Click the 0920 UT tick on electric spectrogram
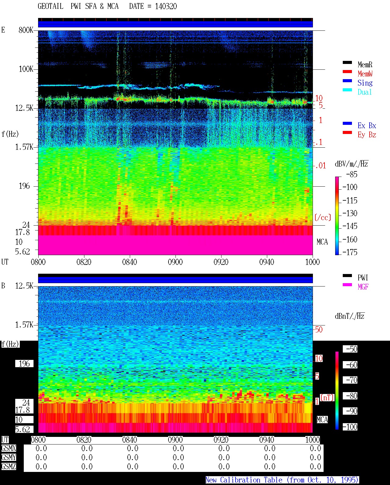Screen dimensions: 390x485 click(221, 262)
